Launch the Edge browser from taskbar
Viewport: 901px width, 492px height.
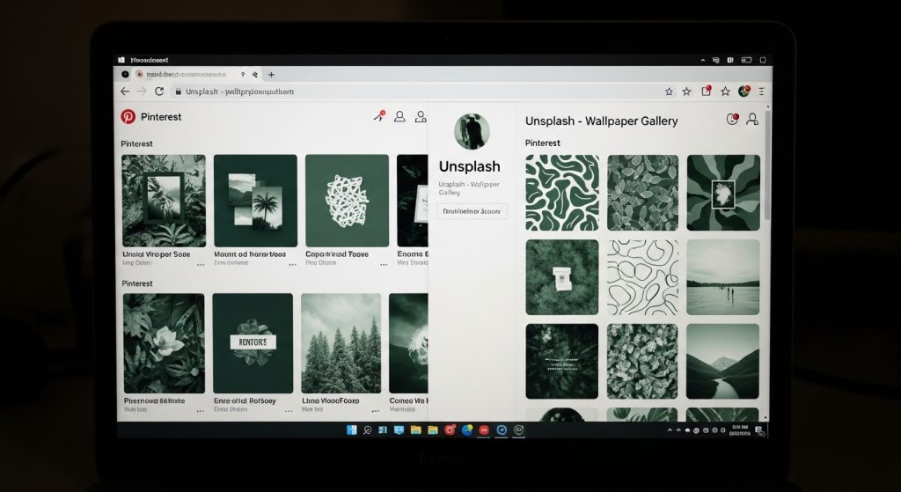pyautogui.click(x=467, y=430)
